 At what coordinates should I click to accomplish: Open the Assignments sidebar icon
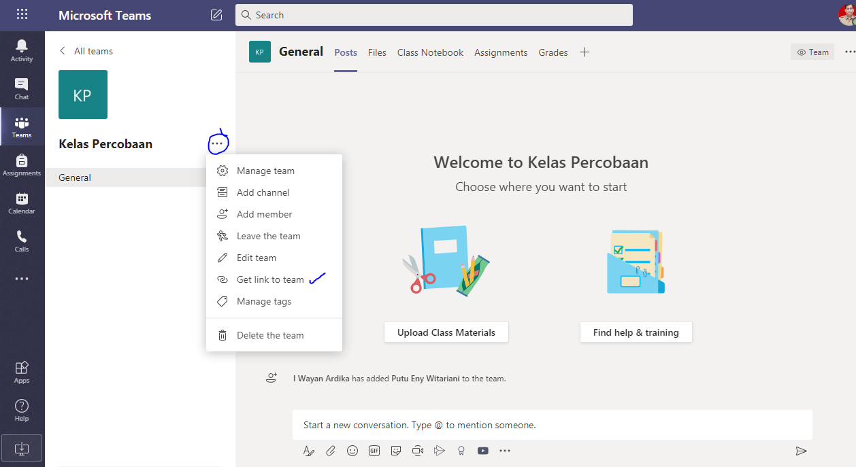point(22,162)
